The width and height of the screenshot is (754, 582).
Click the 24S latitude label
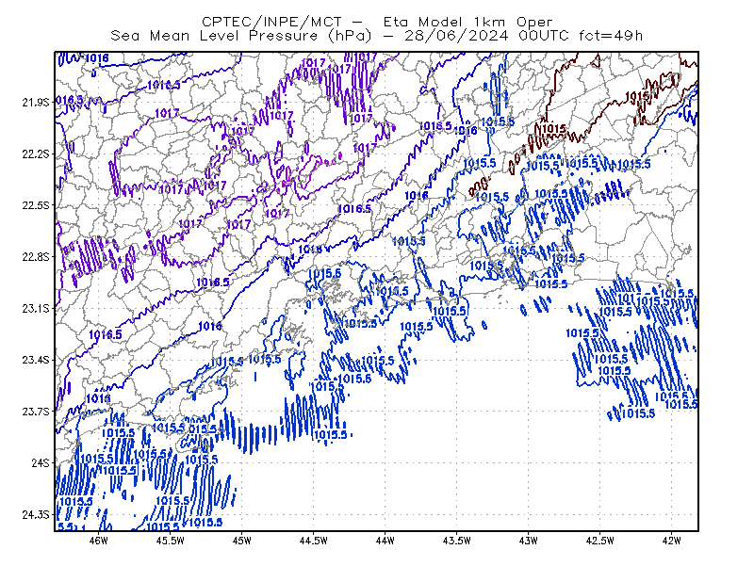[x=41, y=463]
